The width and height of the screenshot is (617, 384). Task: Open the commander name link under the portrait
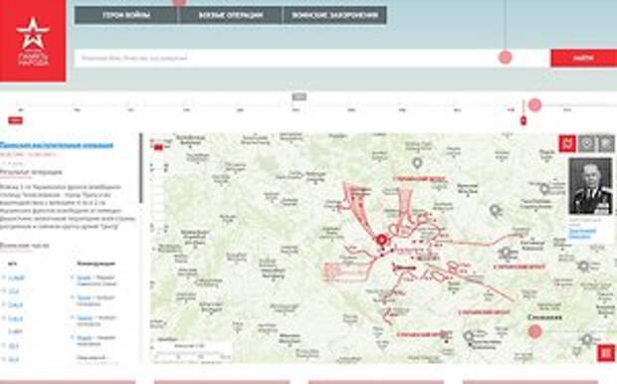pos(582,234)
